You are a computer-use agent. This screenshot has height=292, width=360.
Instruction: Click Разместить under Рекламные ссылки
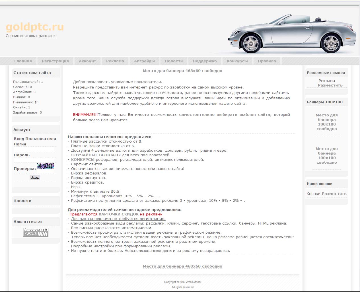point(330,85)
